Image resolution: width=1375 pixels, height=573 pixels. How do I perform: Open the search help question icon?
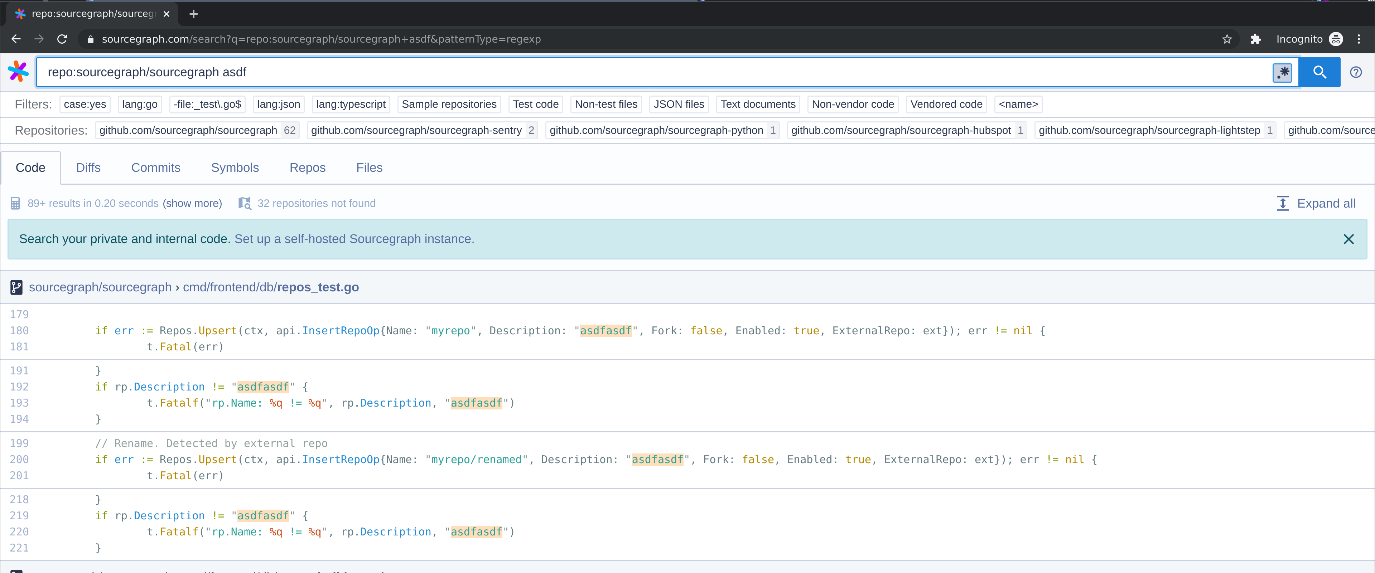(x=1355, y=72)
